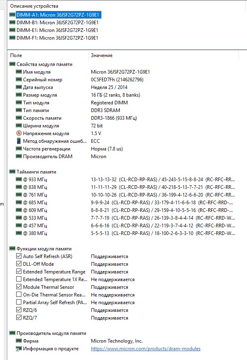Click the Micron Technology, Inc. value
Image resolution: width=247 pixels, height=360 pixels.
point(116,341)
